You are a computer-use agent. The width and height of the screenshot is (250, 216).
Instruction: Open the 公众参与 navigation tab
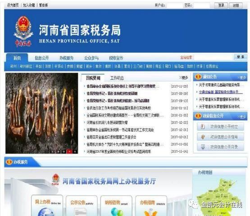[x=91, y=58]
